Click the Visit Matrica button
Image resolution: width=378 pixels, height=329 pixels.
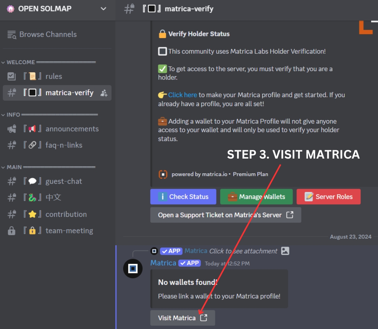182,318
